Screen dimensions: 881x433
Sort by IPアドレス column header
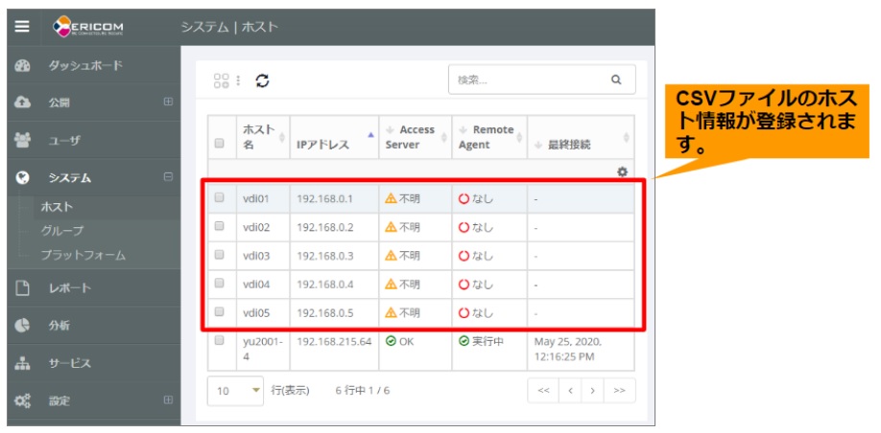click(321, 145)
